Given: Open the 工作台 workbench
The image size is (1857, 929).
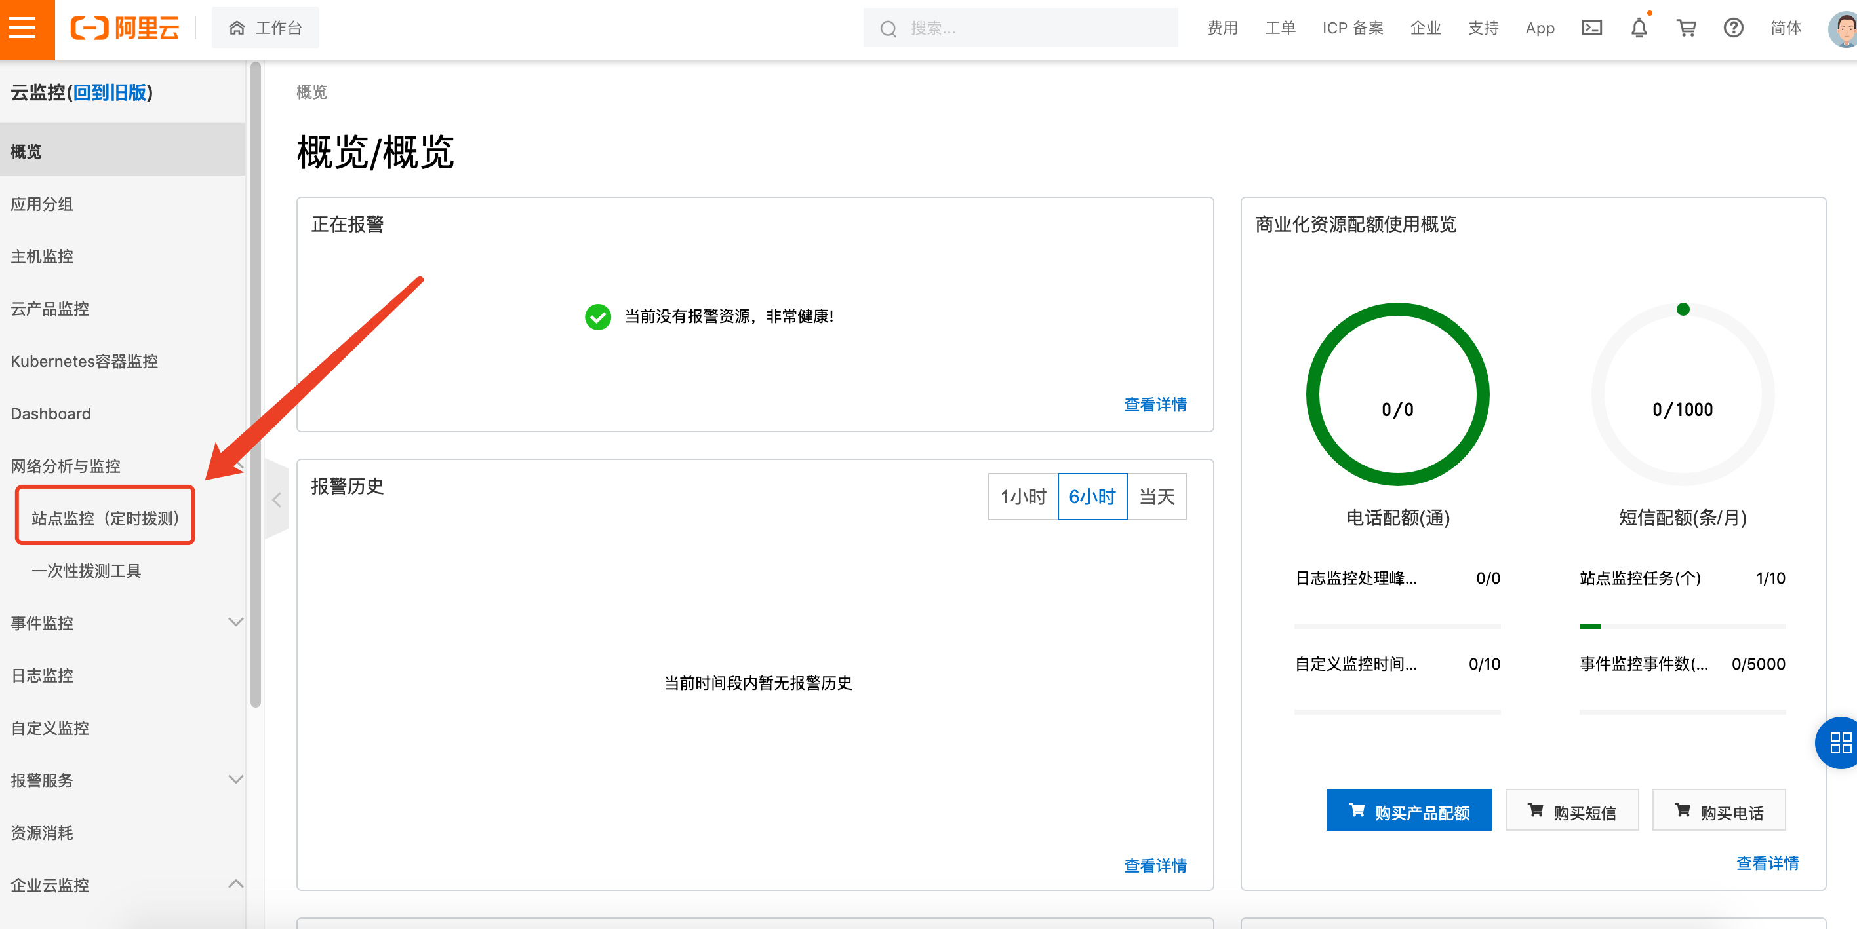Looking at the screenshot, I should [x=266, y=28].
